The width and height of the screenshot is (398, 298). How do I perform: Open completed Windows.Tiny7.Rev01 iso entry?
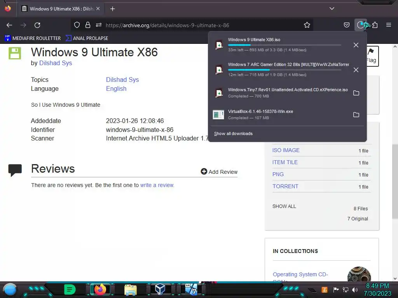pos(279,93)
